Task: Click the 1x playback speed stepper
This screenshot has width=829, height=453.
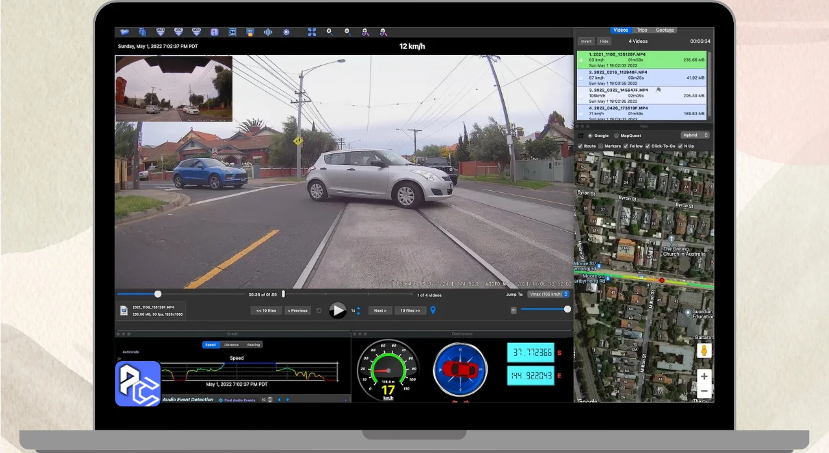Action: pyautogui.click(x=359, y=311)
